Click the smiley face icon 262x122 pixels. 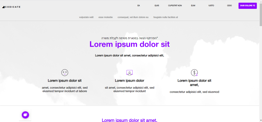65,73
